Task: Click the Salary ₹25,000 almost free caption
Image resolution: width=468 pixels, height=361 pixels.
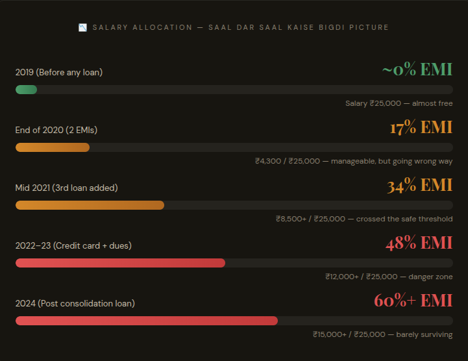Action: [399, 103]
